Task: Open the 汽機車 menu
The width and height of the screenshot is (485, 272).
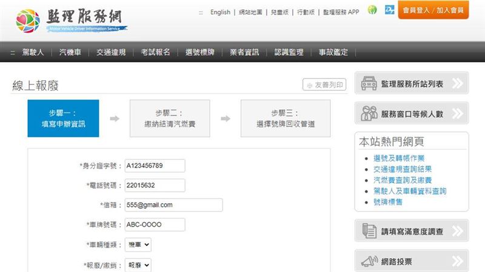Action: [70, 52]
